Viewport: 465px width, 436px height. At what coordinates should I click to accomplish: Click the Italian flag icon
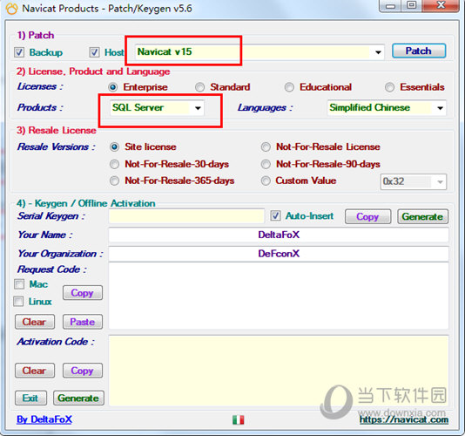[238, 419]
